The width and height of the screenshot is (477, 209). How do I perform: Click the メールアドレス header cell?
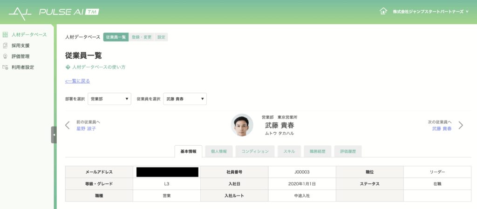click(99, 172)
